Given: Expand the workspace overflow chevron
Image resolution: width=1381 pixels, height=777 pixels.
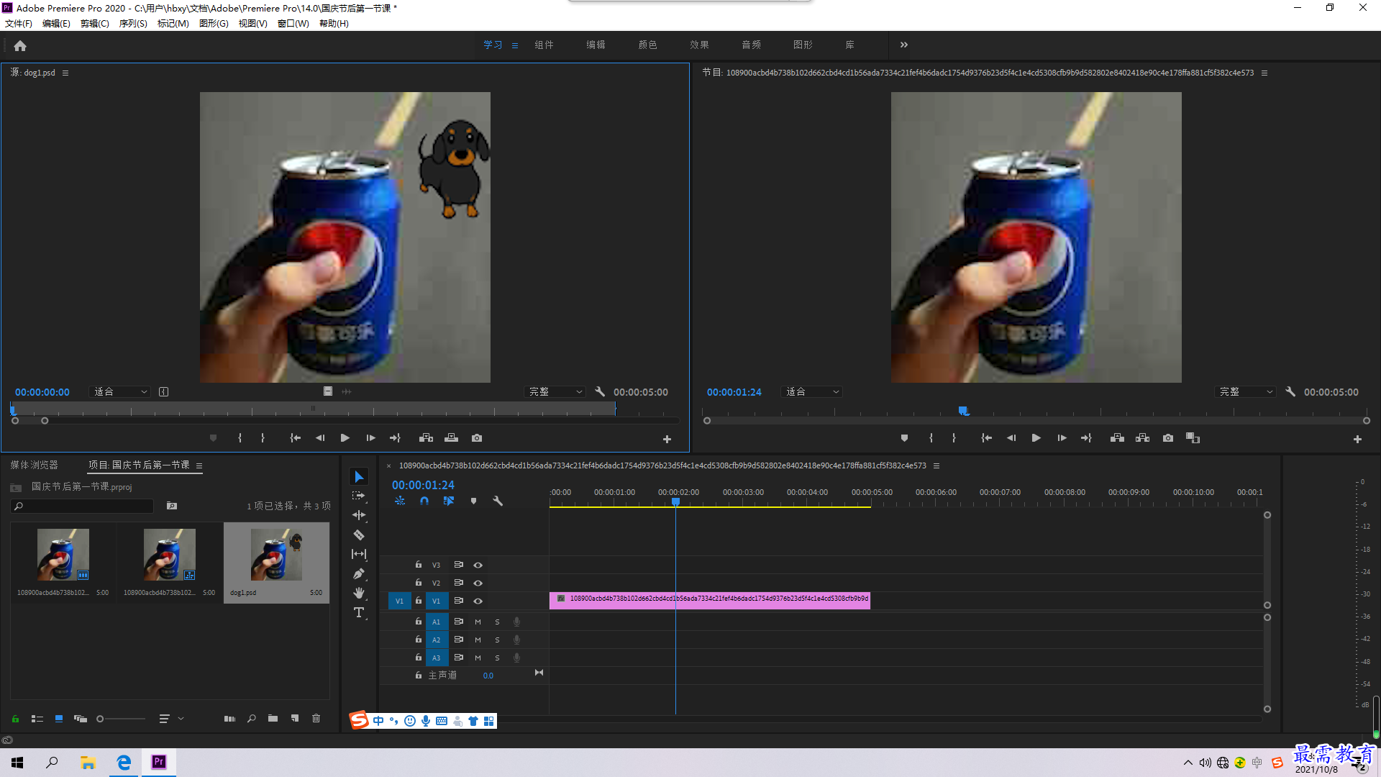Looking at the screenshot, I should [x=904, y=45].
